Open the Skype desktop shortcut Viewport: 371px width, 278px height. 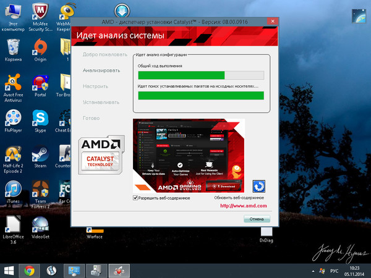(x=40, y=121)
